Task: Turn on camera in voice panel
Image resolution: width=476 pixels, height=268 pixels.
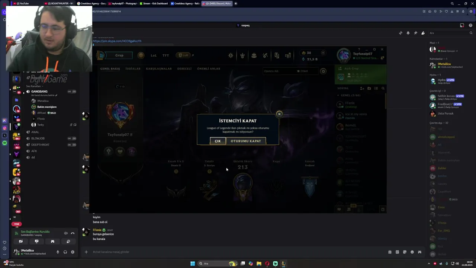Action: (x=21, y=242)
